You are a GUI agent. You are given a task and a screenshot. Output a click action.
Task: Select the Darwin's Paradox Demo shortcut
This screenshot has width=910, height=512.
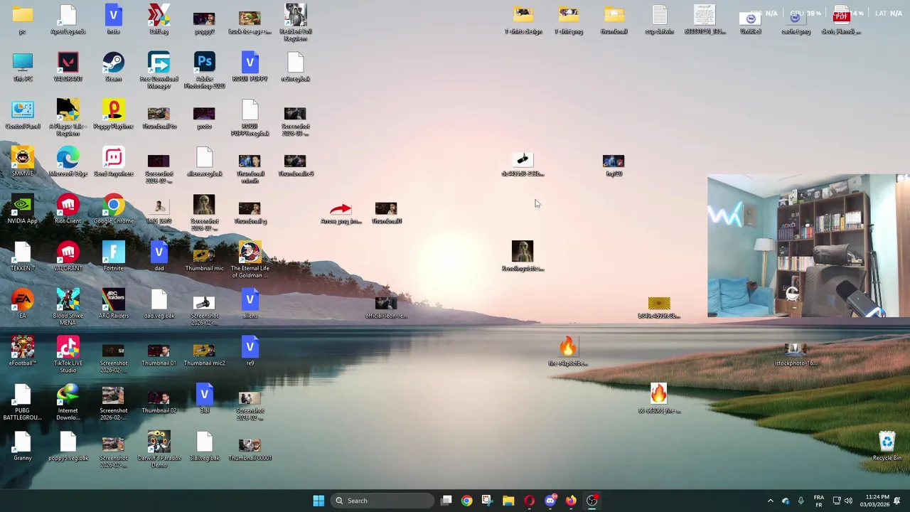(x=159, y=449)
